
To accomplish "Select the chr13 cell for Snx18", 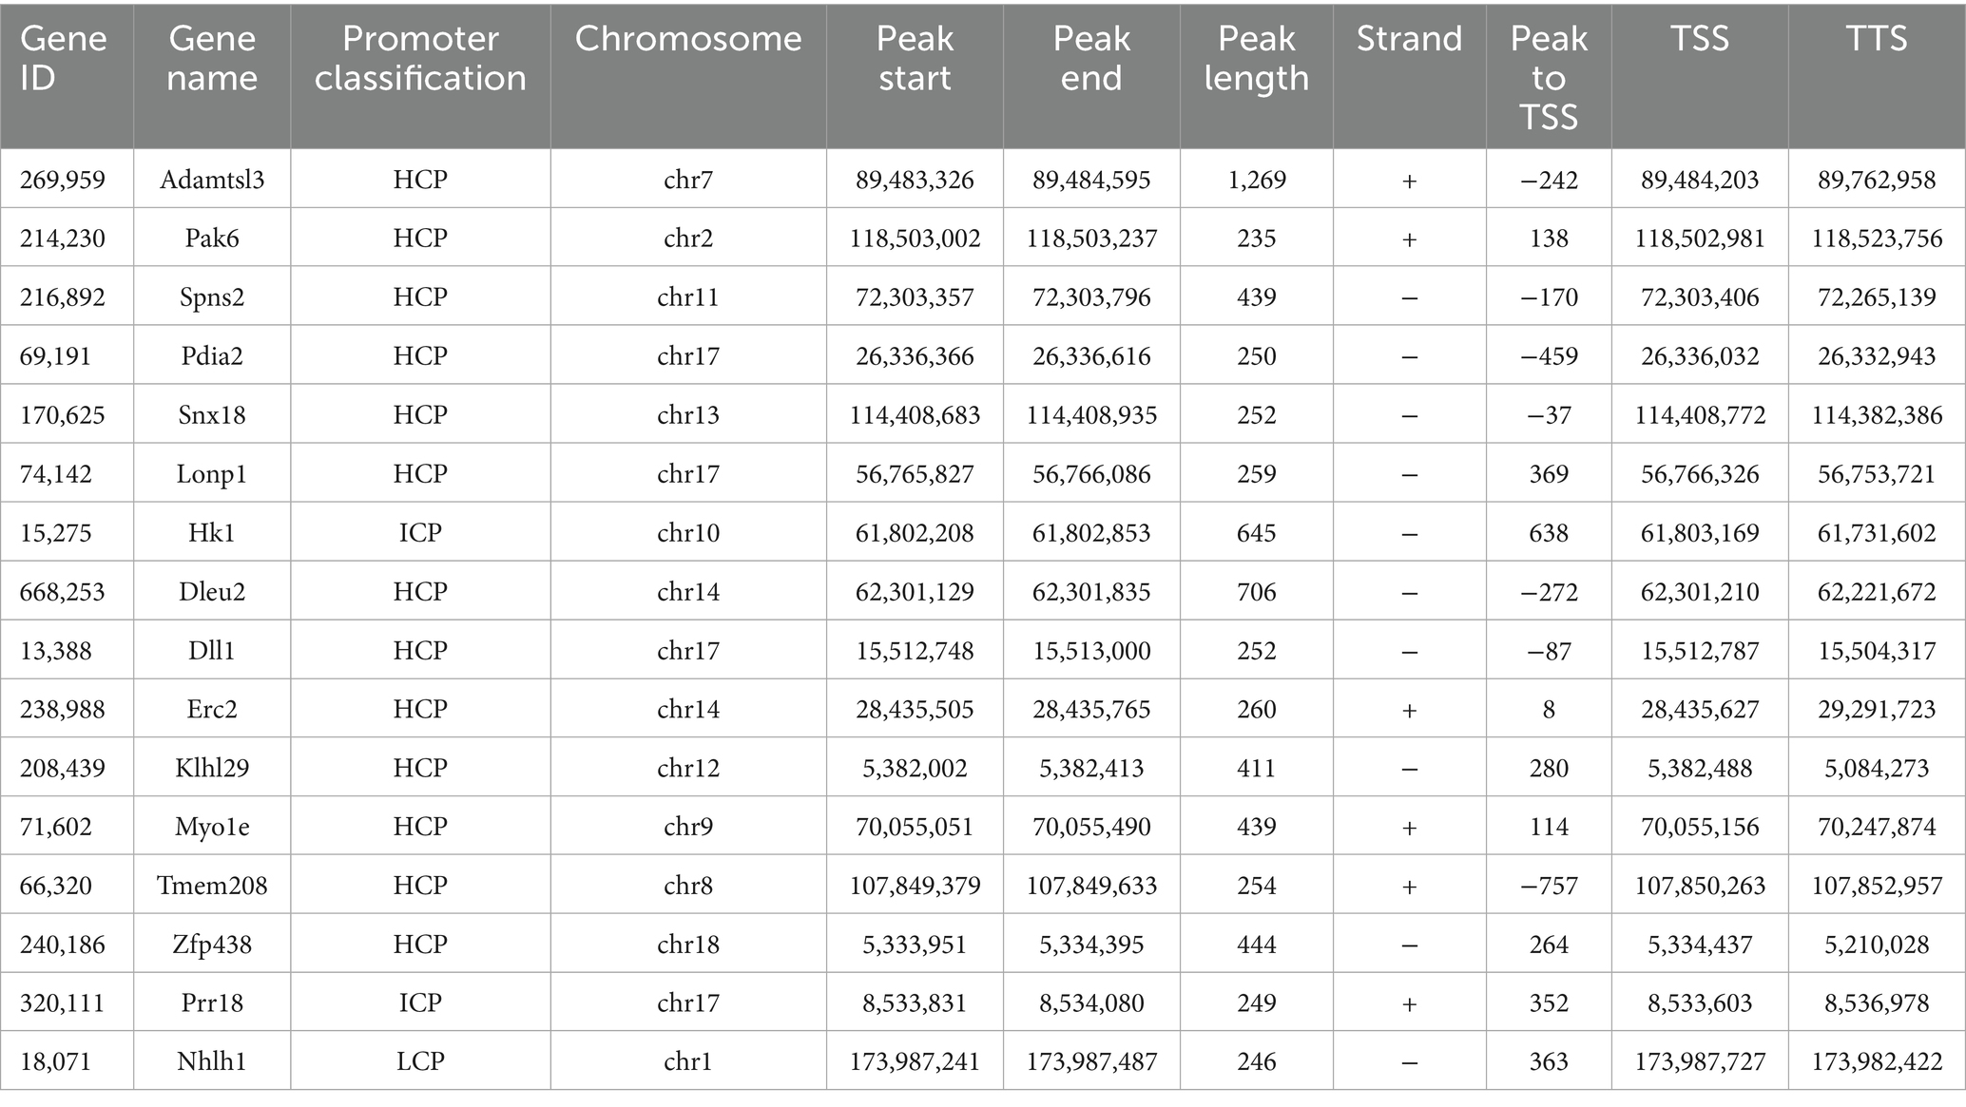I will click(x=688, y=415).
